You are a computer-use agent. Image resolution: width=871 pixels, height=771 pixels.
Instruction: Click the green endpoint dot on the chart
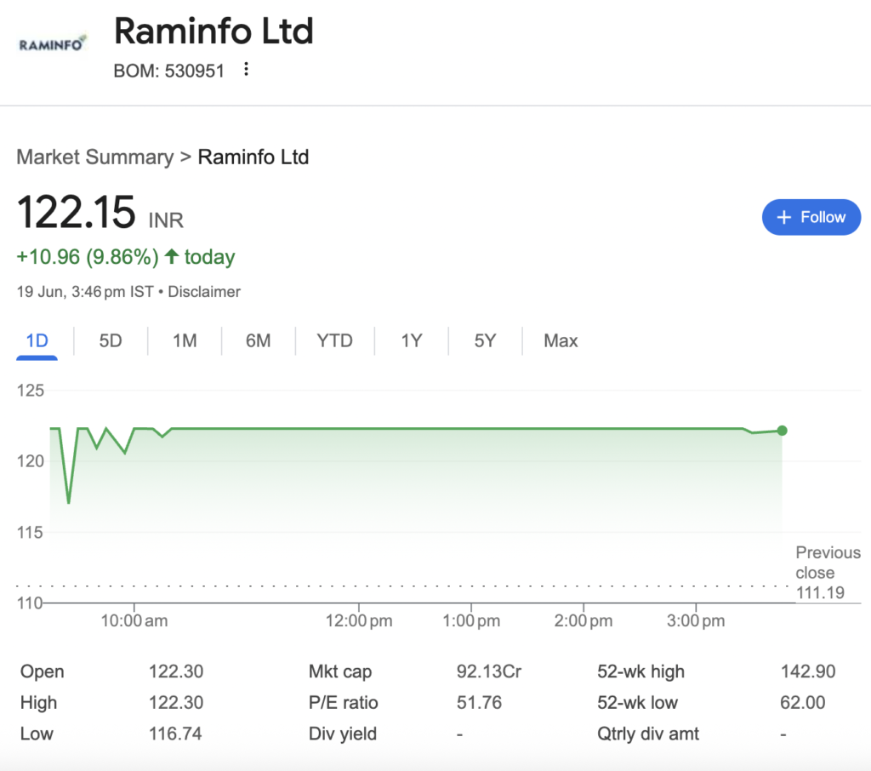(x=783, y=431)
